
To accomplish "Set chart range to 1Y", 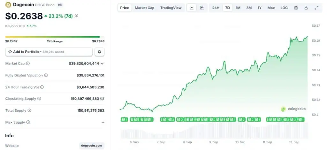I will pyautogui.click(x=259, y=8).
